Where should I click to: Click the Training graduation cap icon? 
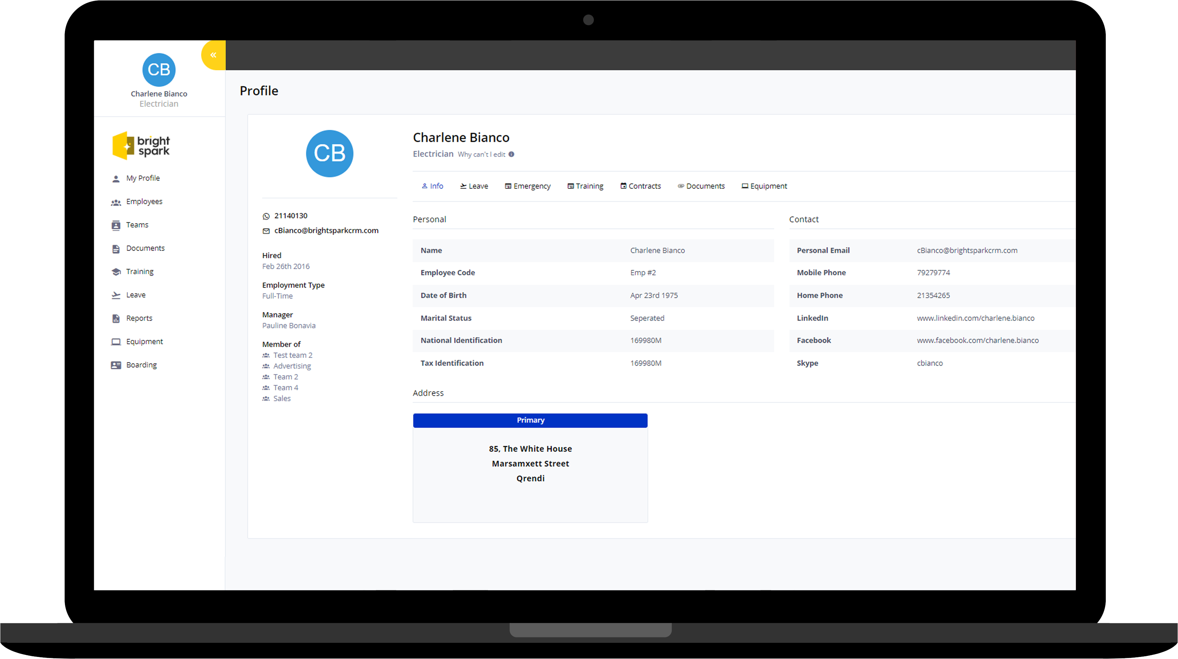[116, 272]
